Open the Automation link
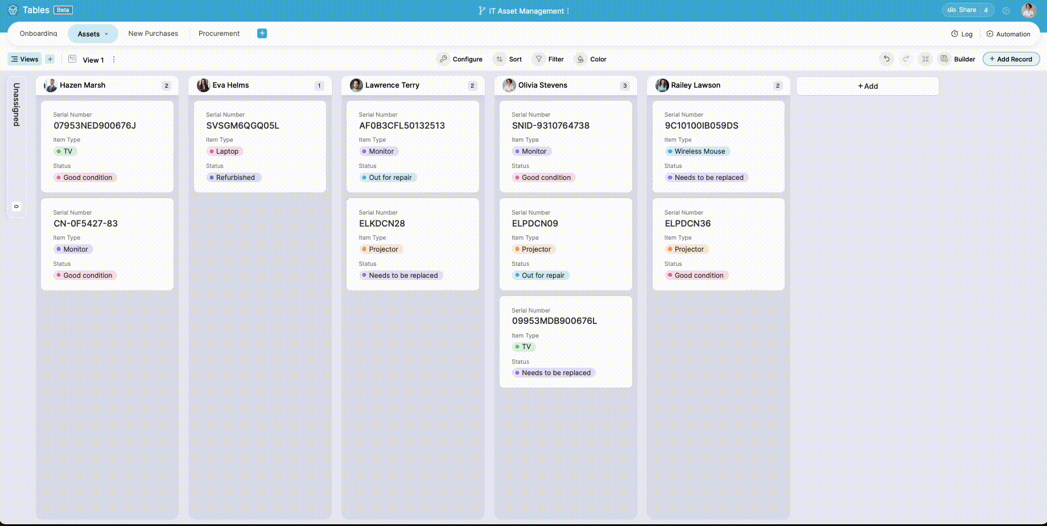1047x526 pixels. [x=1013, y=34]
